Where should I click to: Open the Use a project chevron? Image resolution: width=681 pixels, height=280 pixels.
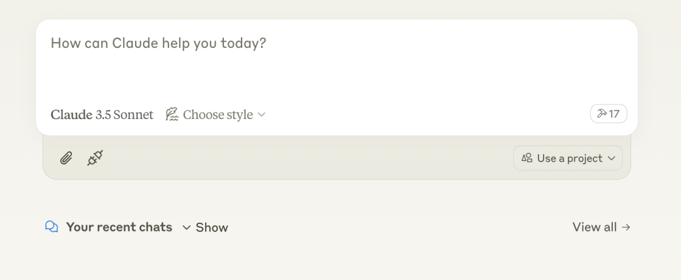tap(611, 159)
